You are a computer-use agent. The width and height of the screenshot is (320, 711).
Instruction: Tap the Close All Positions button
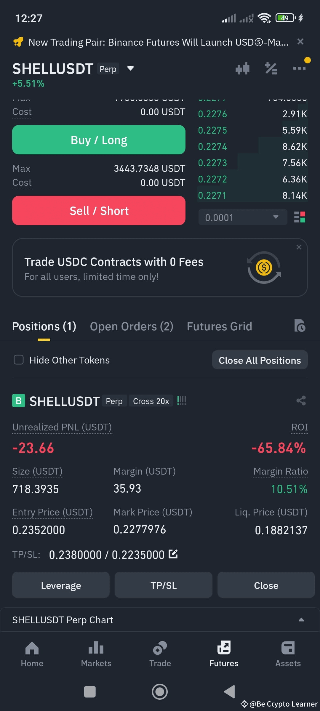[260, 360]
